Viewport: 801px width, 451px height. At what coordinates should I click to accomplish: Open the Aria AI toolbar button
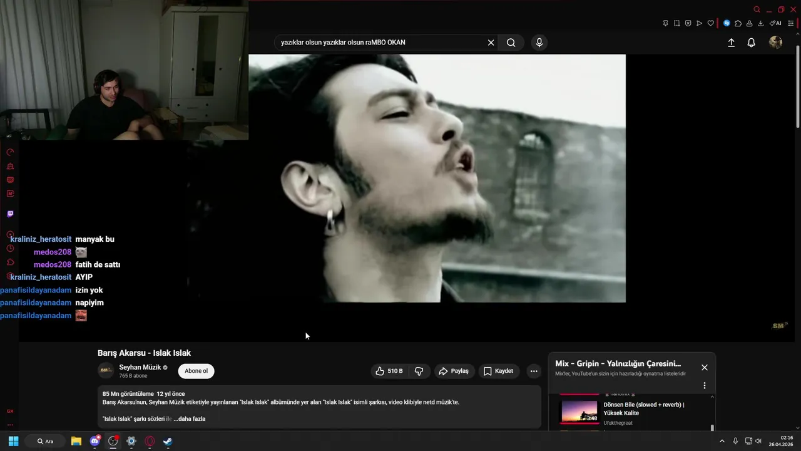[775, 23]
